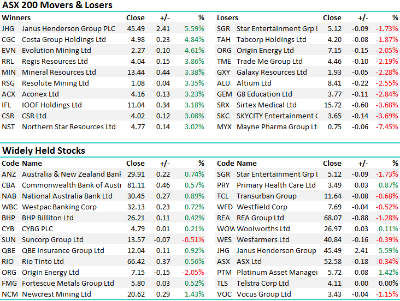Select Suncorp Group -0.51% change cell
This screenshot has width=400, height=301.
coord(194,239)
